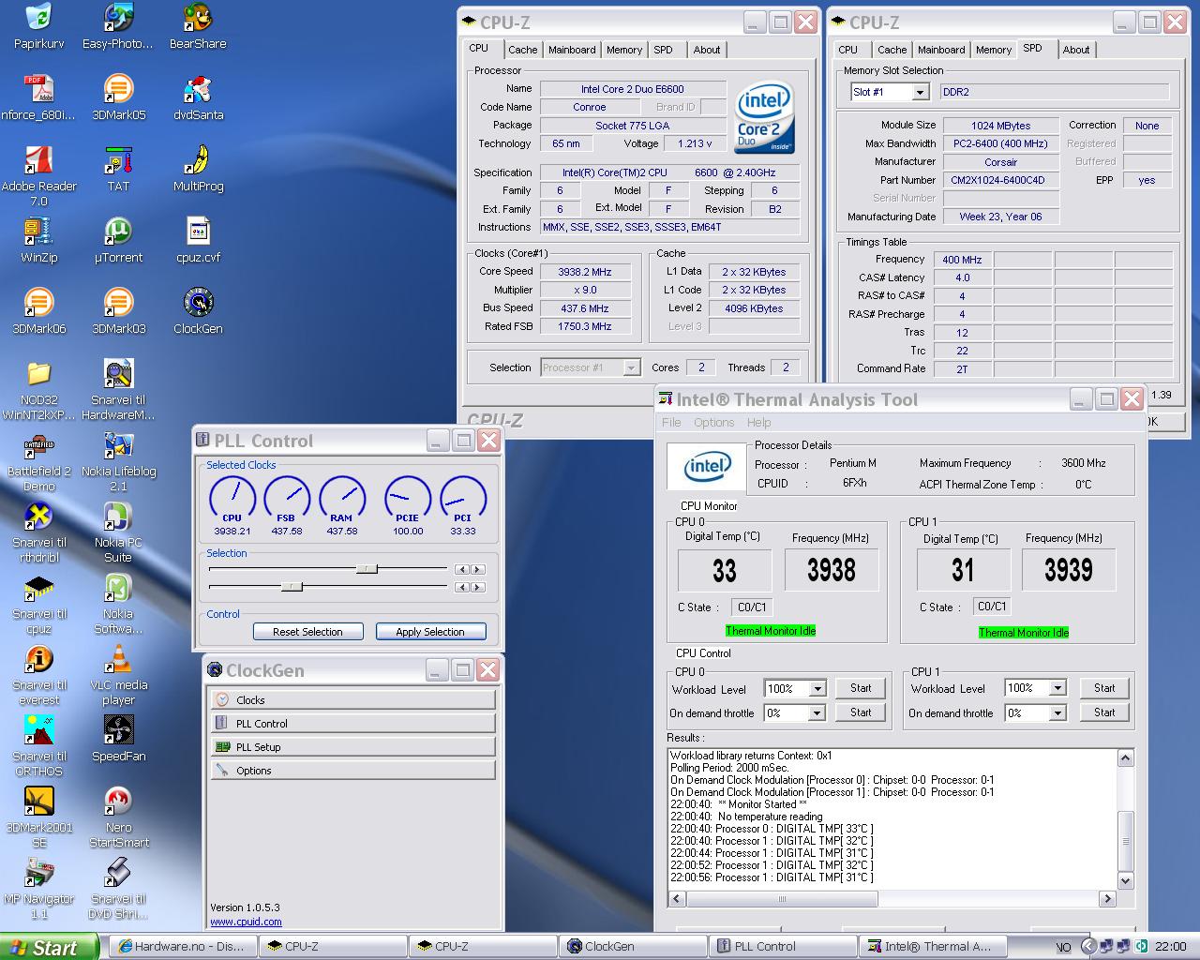Switch to Mainboard tab in left CPU-Z
Image resolution: width=1200 pixels, height=960 pixels.
click(x=571, y=50)
